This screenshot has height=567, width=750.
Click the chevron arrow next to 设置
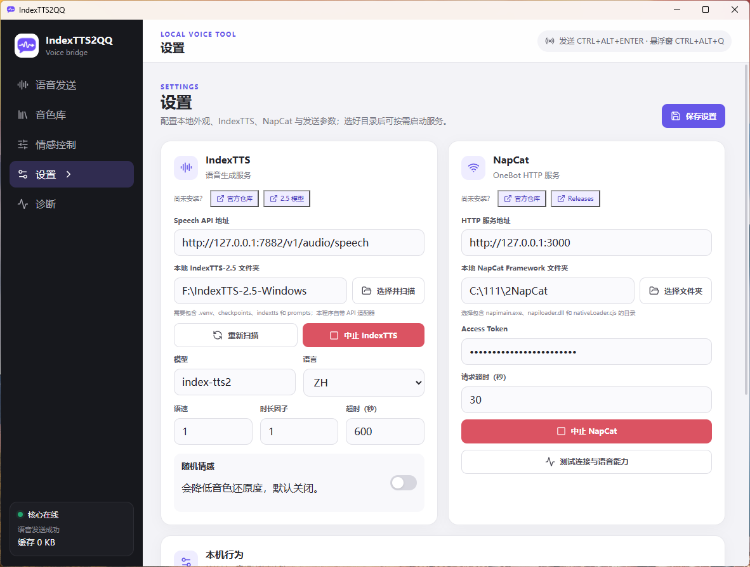coord(69,174)
